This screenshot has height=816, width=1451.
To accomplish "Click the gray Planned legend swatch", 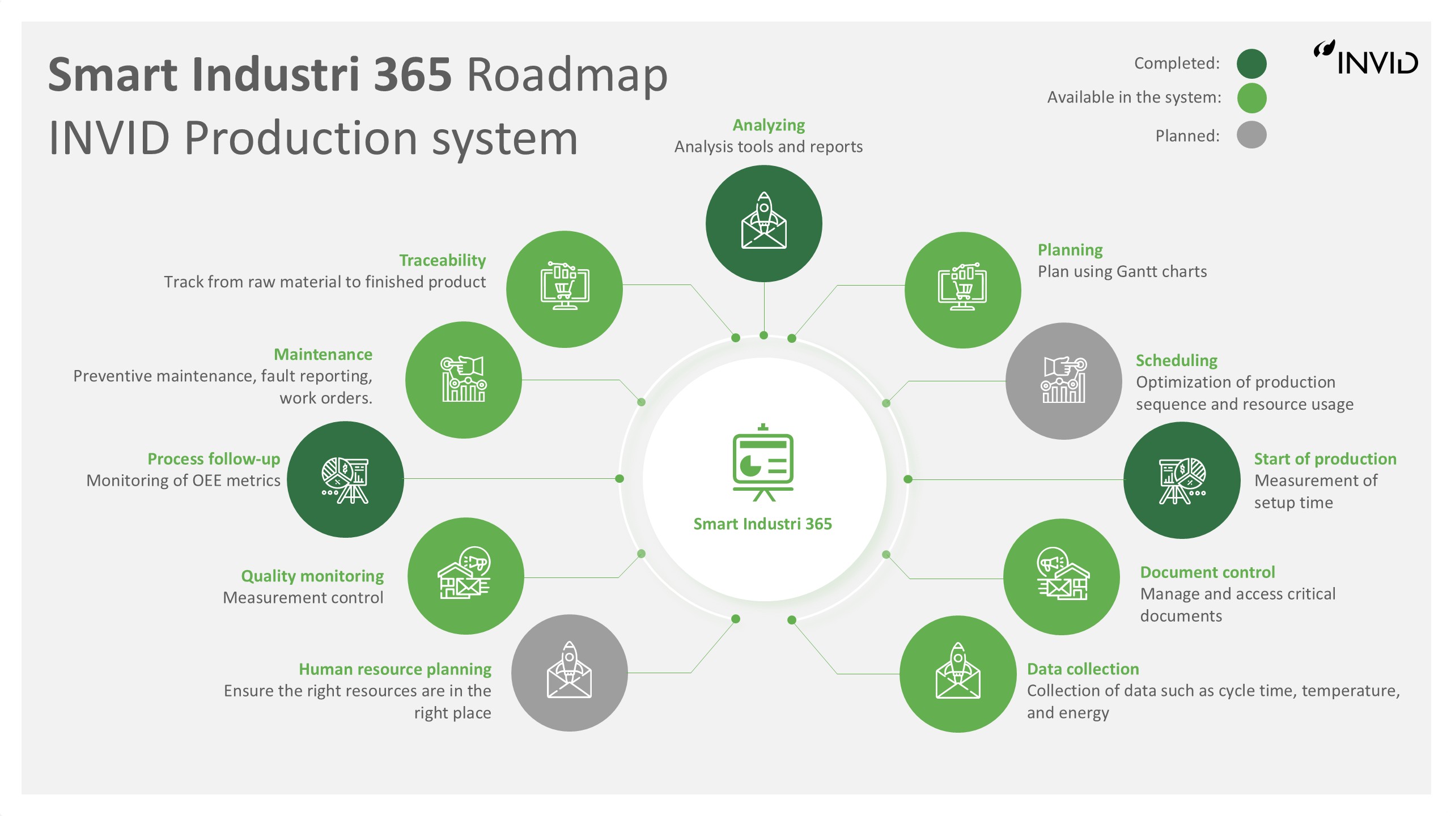I will [1251, 135].
